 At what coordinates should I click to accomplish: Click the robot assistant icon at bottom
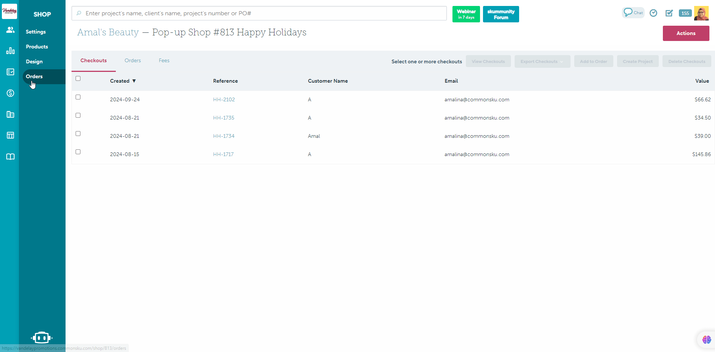coord(42,337)
